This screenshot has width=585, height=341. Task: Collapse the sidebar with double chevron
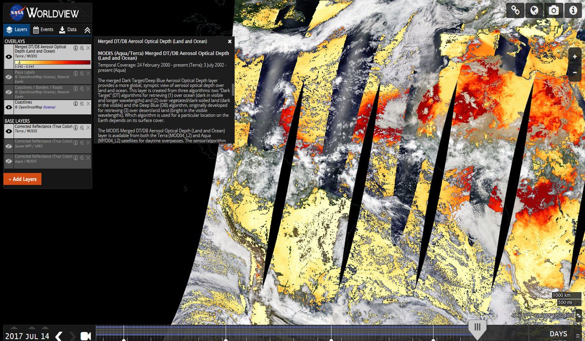tap(87, 30)
